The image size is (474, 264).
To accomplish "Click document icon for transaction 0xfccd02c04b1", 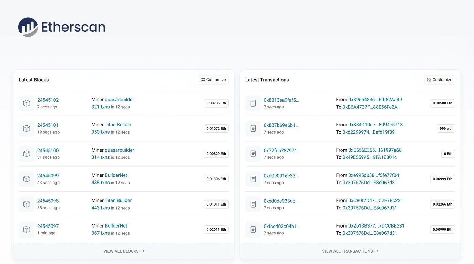I will (253, 230).
